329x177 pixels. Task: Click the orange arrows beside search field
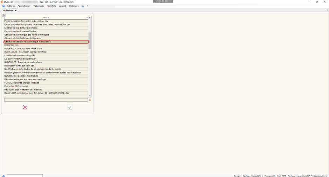[x=90, y=100]
